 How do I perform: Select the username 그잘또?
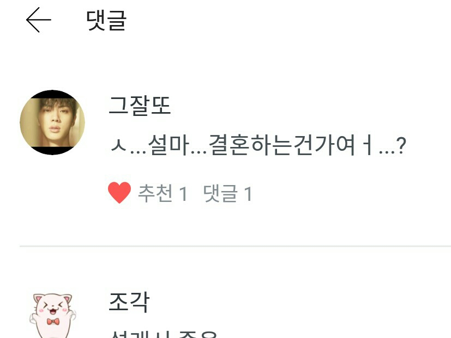pos(140,106)
